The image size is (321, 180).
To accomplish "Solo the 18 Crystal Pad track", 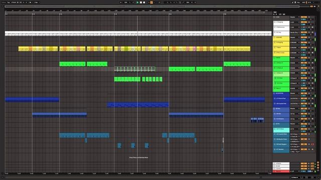I will tap(309, 103).
